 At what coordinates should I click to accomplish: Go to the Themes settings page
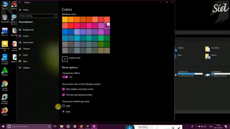pos(24,49)
